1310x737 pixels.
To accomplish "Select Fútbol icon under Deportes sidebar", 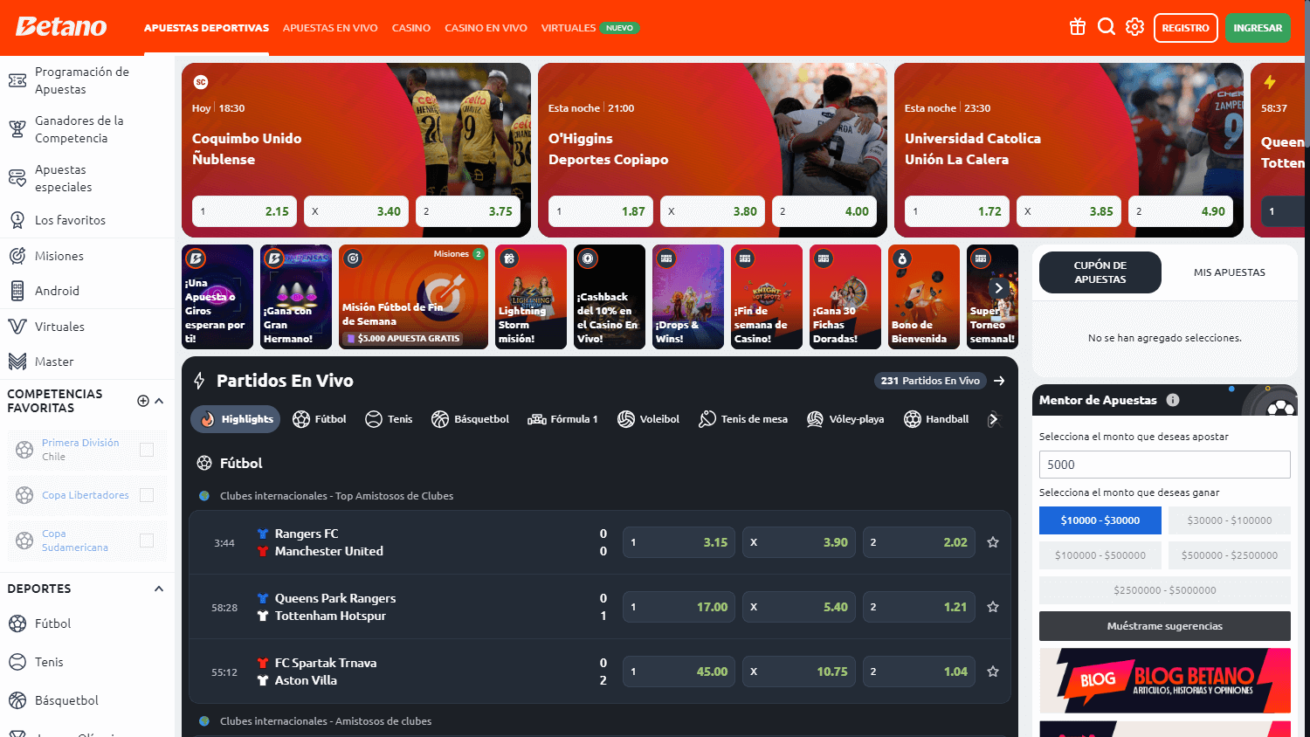I will click(x=17, y=623).
